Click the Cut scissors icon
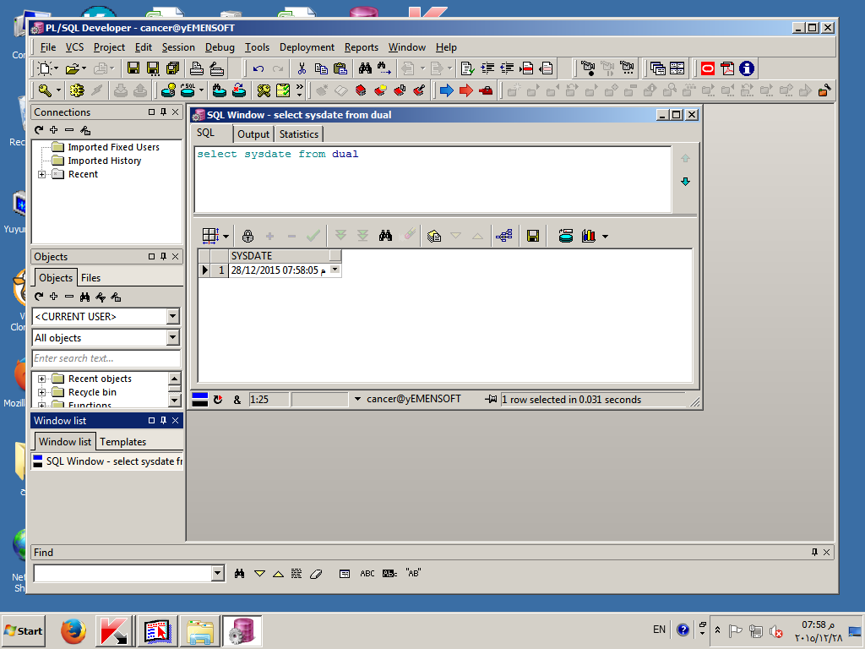865x649 pixels. (302, 68)
